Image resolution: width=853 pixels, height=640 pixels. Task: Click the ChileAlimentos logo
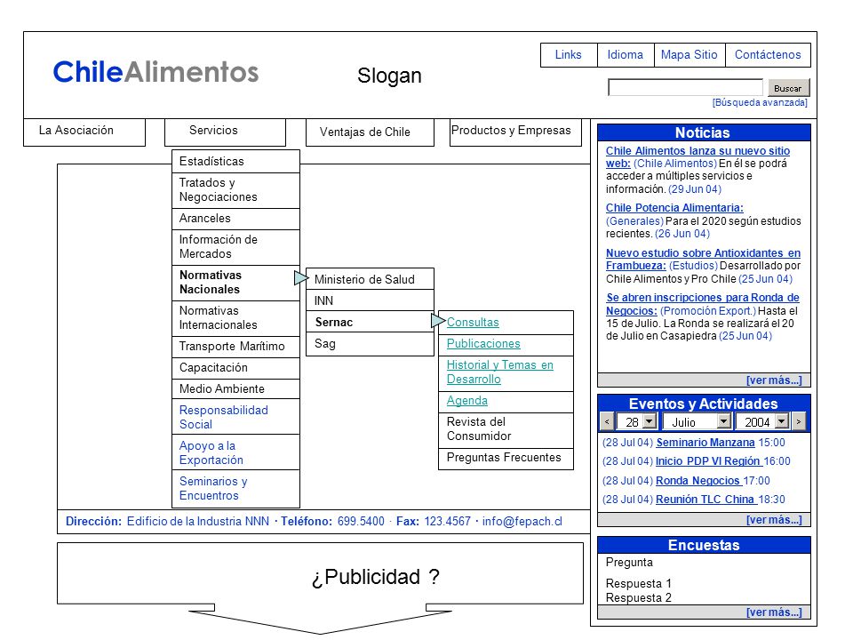click(155, 72)
